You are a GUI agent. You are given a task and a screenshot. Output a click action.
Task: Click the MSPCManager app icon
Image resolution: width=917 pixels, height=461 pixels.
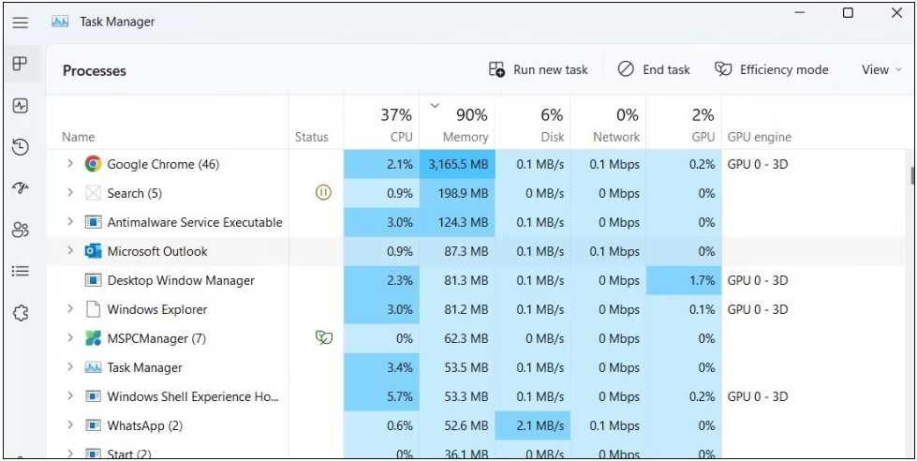93,339
